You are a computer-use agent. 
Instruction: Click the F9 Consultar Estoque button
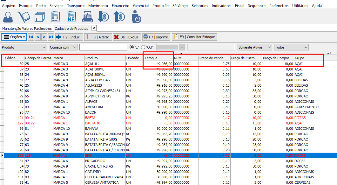point(195,37)
